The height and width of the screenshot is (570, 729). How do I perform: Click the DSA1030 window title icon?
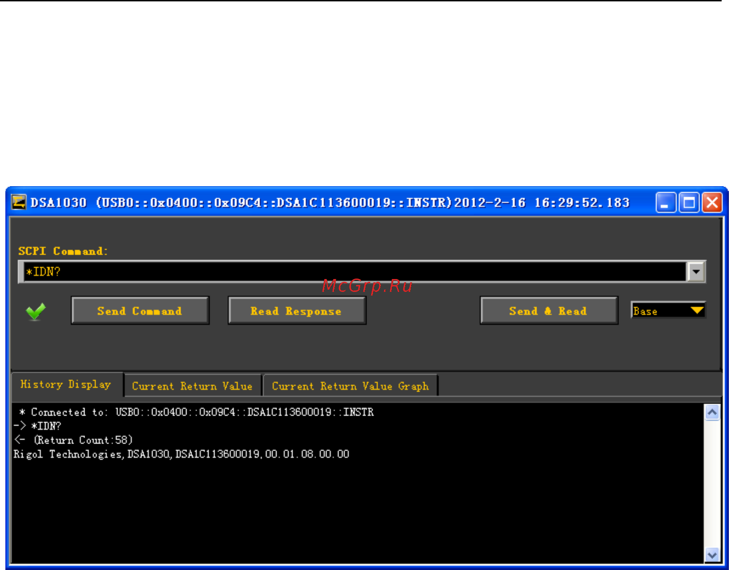(x=18, y=202)
